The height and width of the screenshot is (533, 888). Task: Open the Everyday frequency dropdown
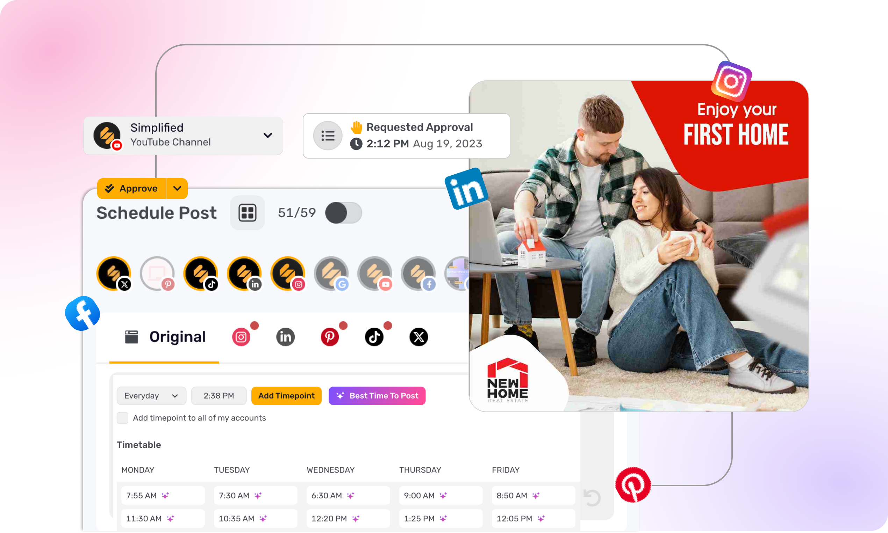pyautogui.click(x=150, y=396)
